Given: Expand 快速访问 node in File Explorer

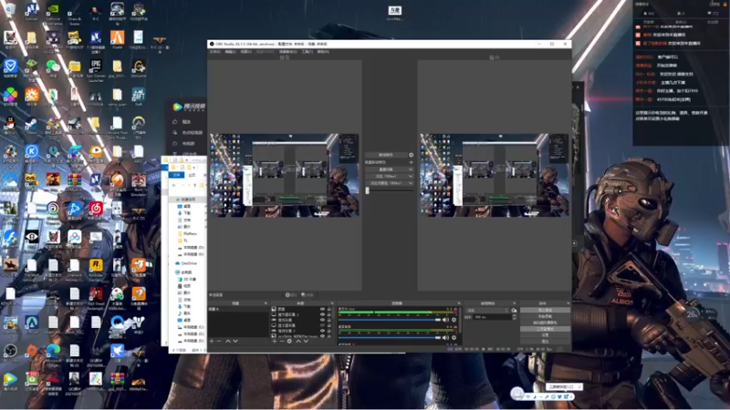Looking at the screenshot, I should click(173, 200).
